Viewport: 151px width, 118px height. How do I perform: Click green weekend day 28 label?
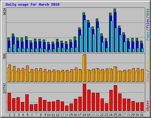pyautogui.click(x=128, y=115)
